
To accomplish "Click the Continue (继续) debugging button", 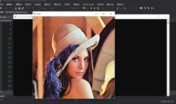I will point(74,8).
